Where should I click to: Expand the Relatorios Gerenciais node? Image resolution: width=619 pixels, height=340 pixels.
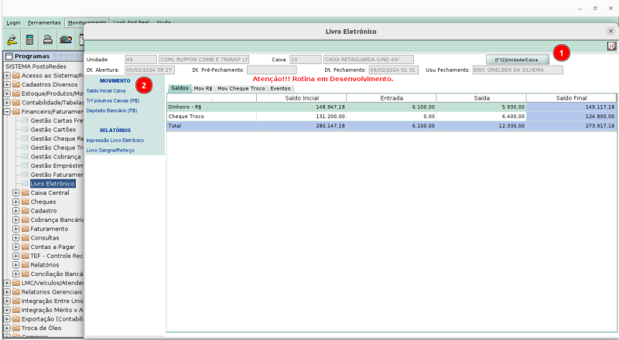point(7,292)
